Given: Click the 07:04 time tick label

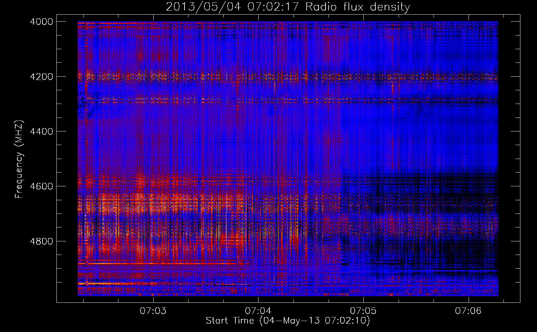Looking at the screenshot, I should [258, 311].
